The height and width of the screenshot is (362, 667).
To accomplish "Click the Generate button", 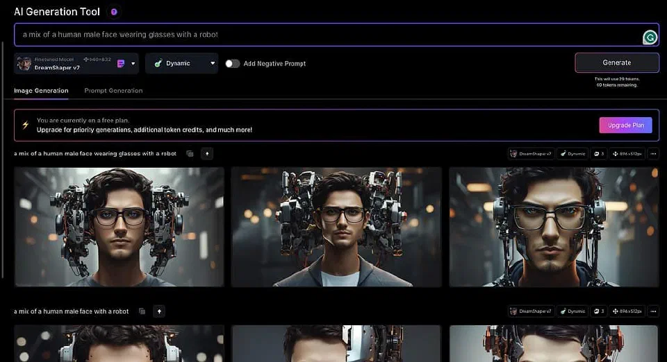I will tap(617, 63).
